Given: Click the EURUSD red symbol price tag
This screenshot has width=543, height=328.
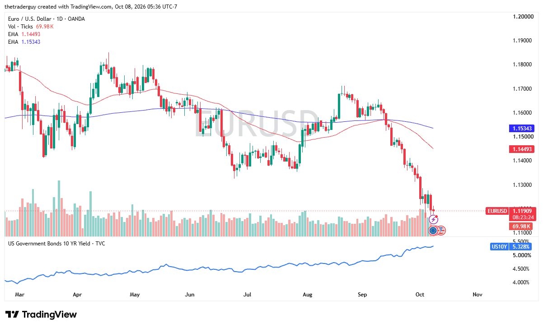Looking at the screenshot, I should click(x=496, y=211).
